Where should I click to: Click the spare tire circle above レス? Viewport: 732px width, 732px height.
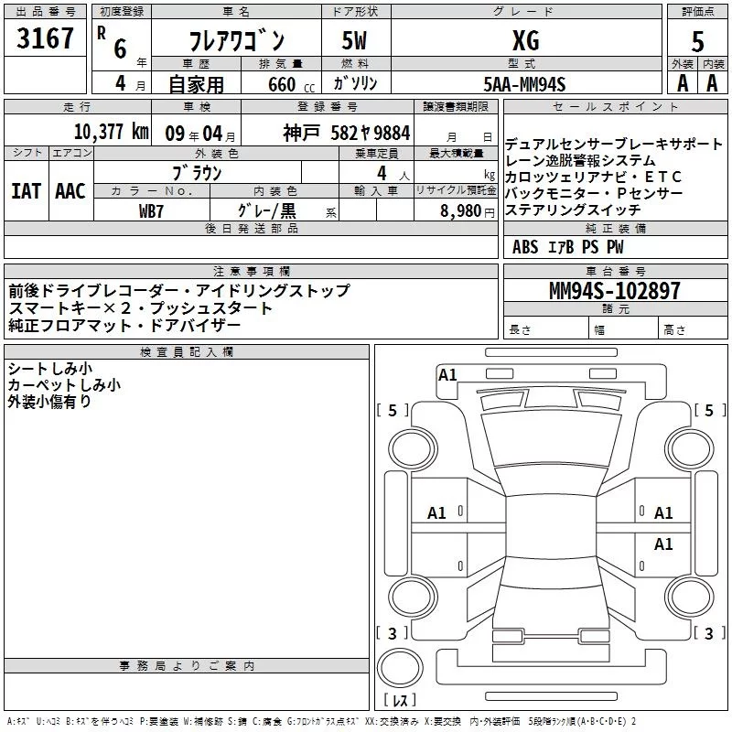(x=400, y=667)
